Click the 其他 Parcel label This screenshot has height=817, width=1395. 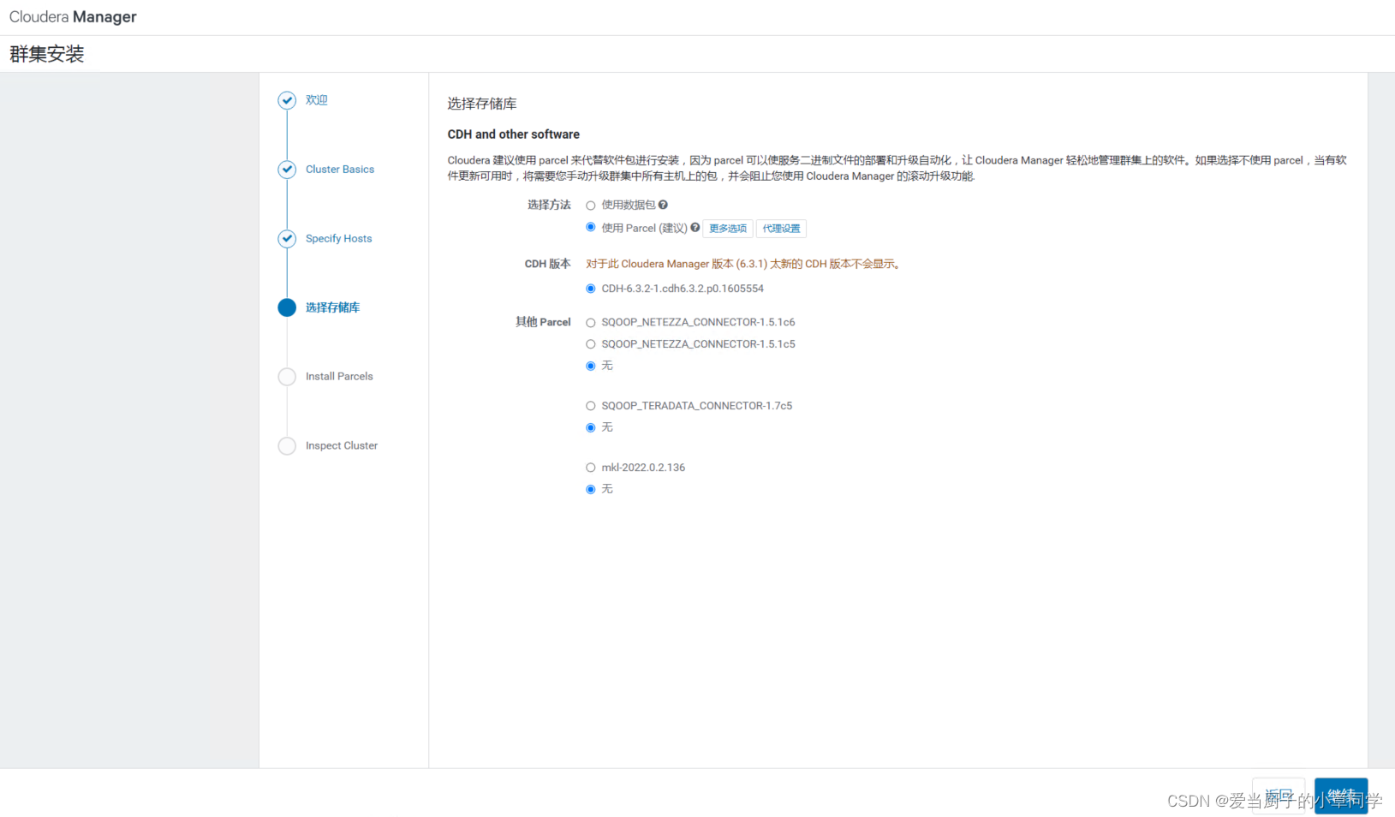click(543, 322)
